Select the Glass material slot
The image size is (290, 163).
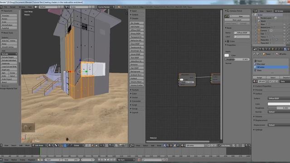271,71
